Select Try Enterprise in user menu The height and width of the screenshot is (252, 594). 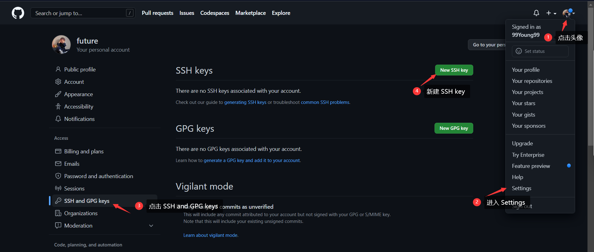click(528, 155)
